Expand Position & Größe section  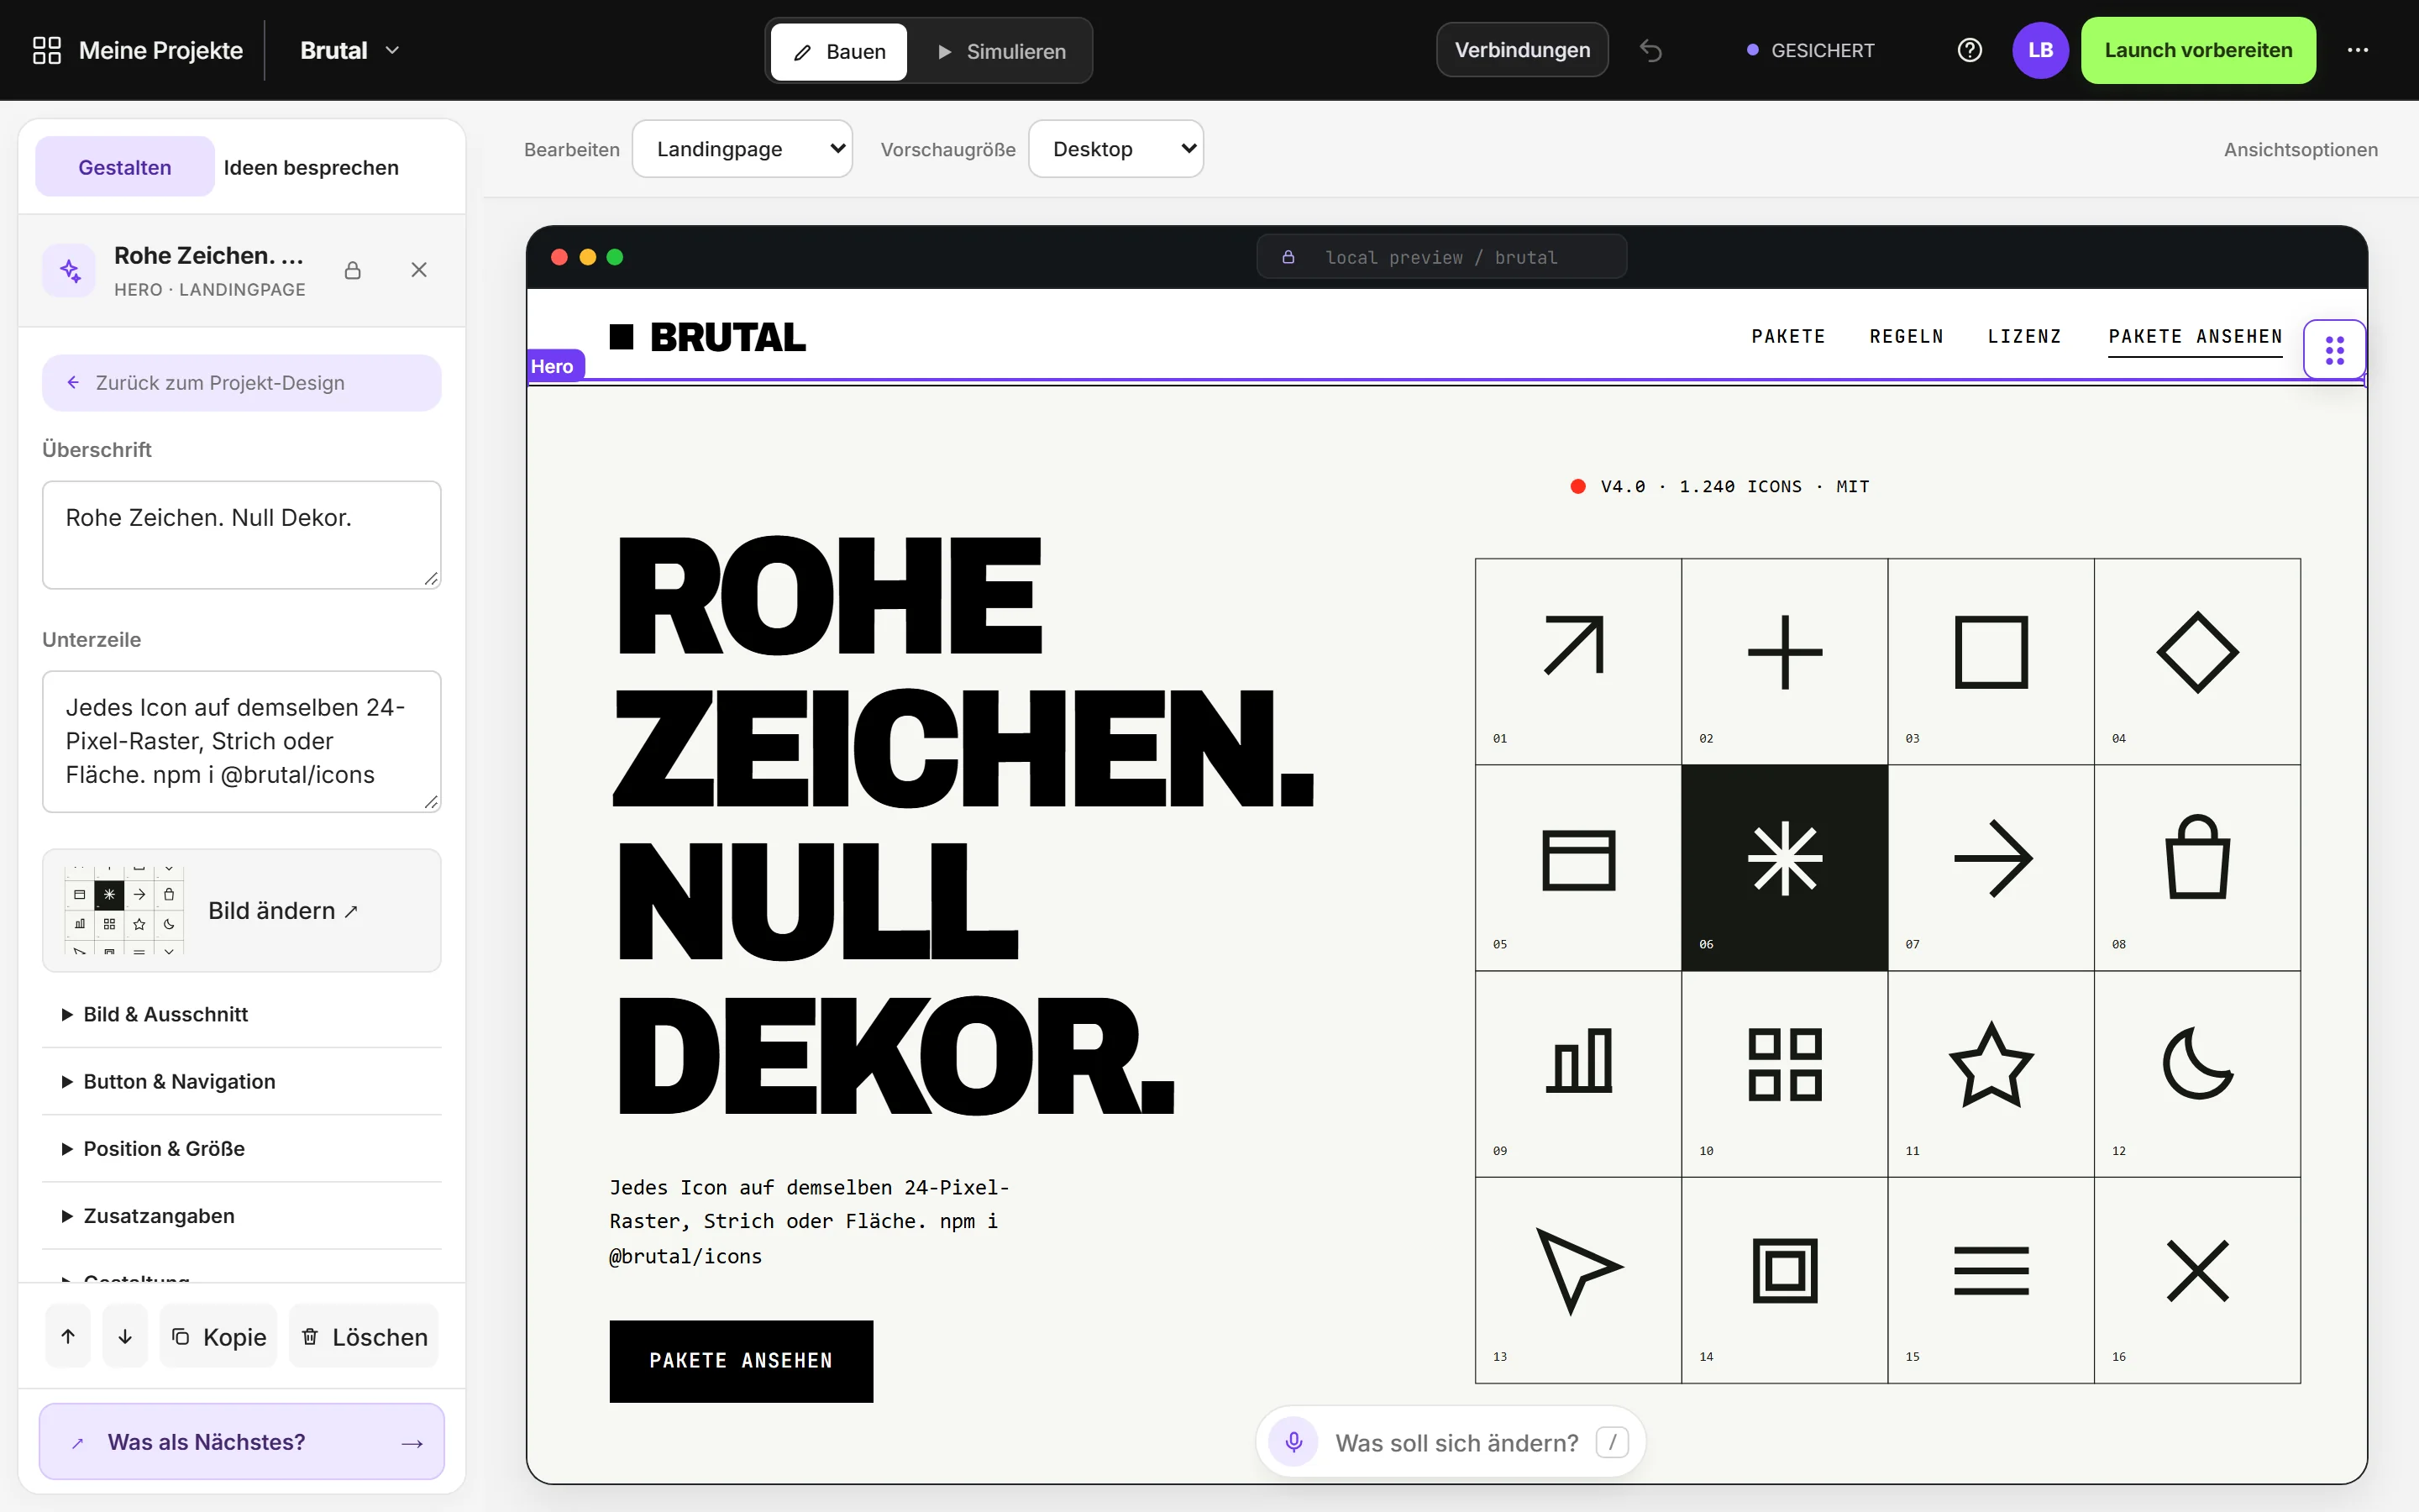tap(242, 1148)
